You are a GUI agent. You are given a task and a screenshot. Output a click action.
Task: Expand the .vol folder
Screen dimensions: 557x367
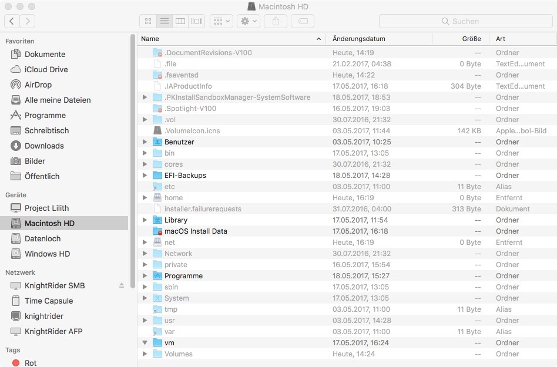145,120
